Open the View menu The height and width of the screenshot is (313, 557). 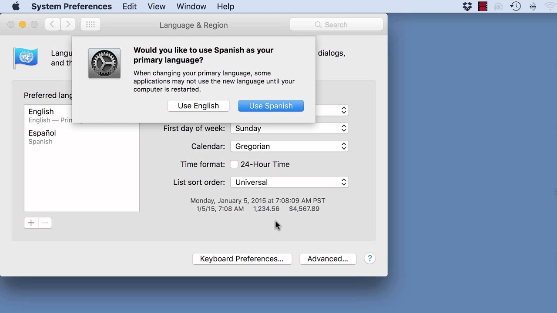156,7
